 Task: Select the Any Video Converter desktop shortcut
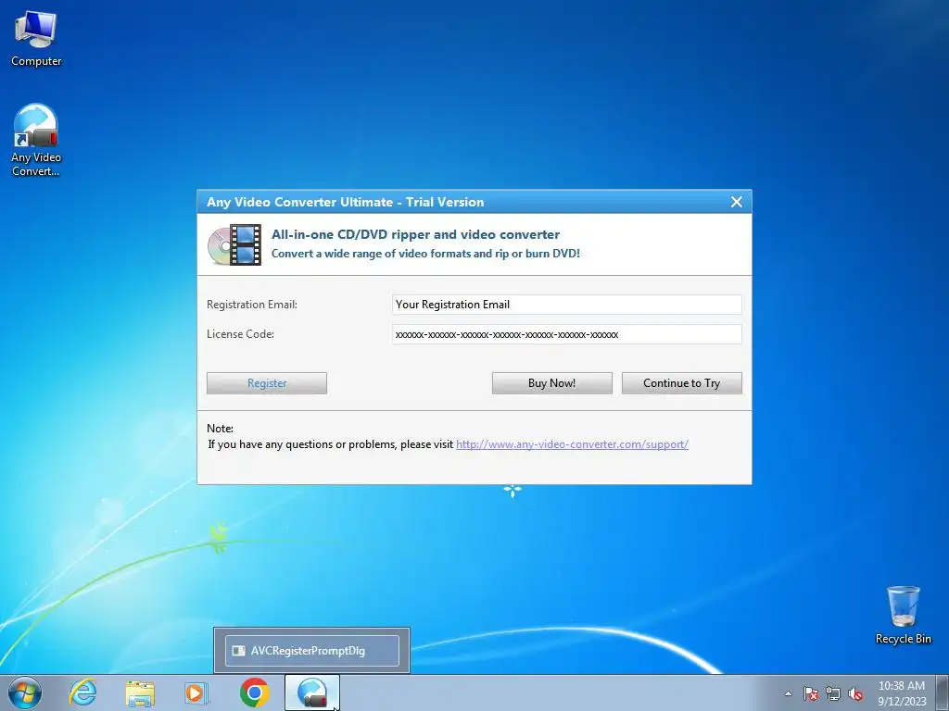pos(36,140)
